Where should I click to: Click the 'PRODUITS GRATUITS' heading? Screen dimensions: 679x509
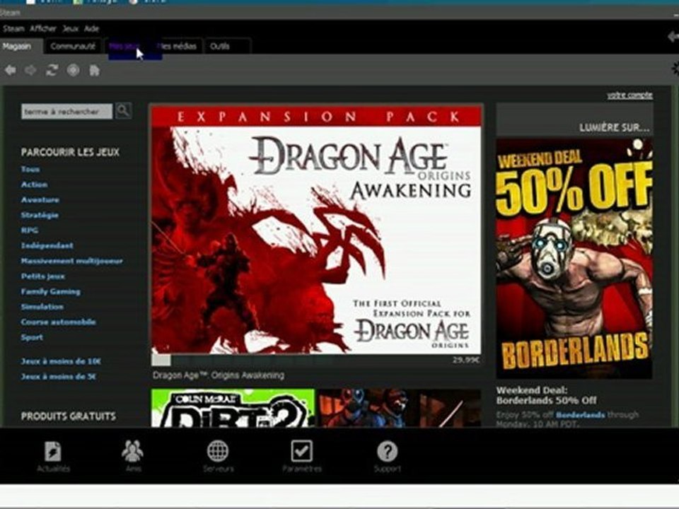coord(69,416)
